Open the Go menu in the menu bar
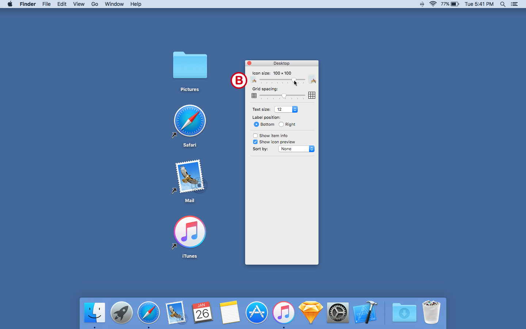The image size is (526, 329). [x=94, y=4]
